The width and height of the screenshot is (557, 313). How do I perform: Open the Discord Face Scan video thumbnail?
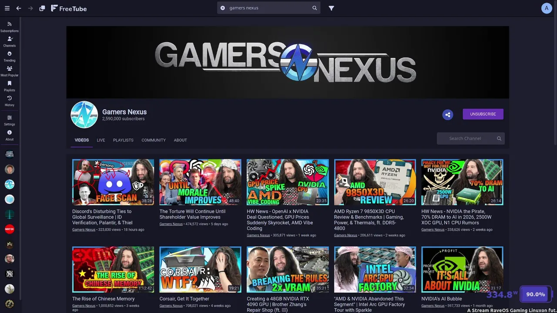113,182
